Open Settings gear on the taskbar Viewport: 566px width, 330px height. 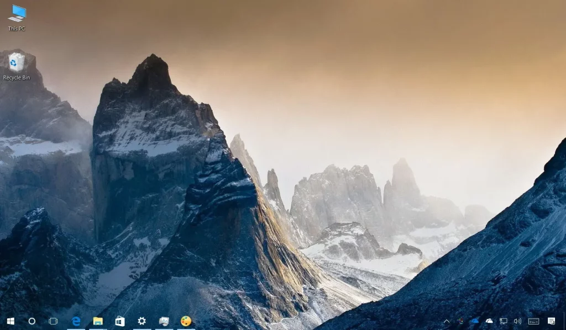tap(142, 321)
